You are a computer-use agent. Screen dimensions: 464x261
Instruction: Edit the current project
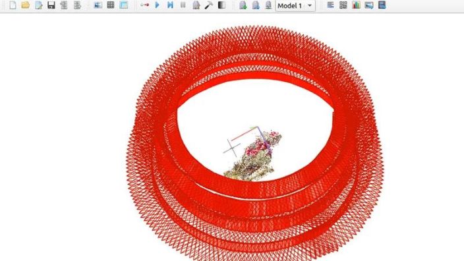click(x=38, y=5)
